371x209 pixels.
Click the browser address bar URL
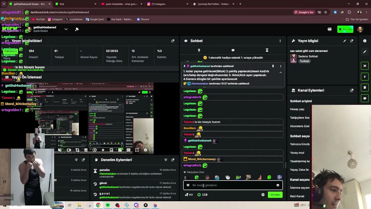click(x=59, y=12)
